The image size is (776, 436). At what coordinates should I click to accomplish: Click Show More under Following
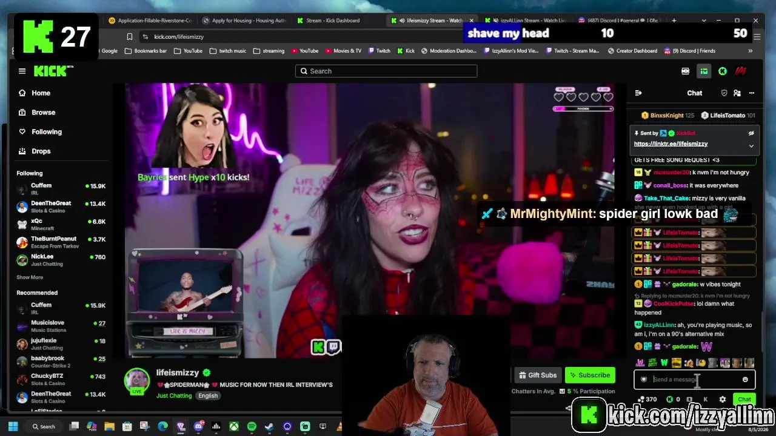click(30, 277)
